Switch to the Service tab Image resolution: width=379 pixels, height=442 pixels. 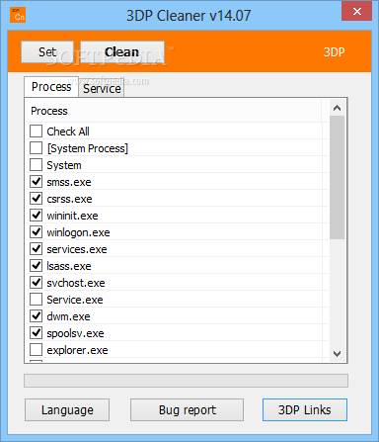[102, 89]
